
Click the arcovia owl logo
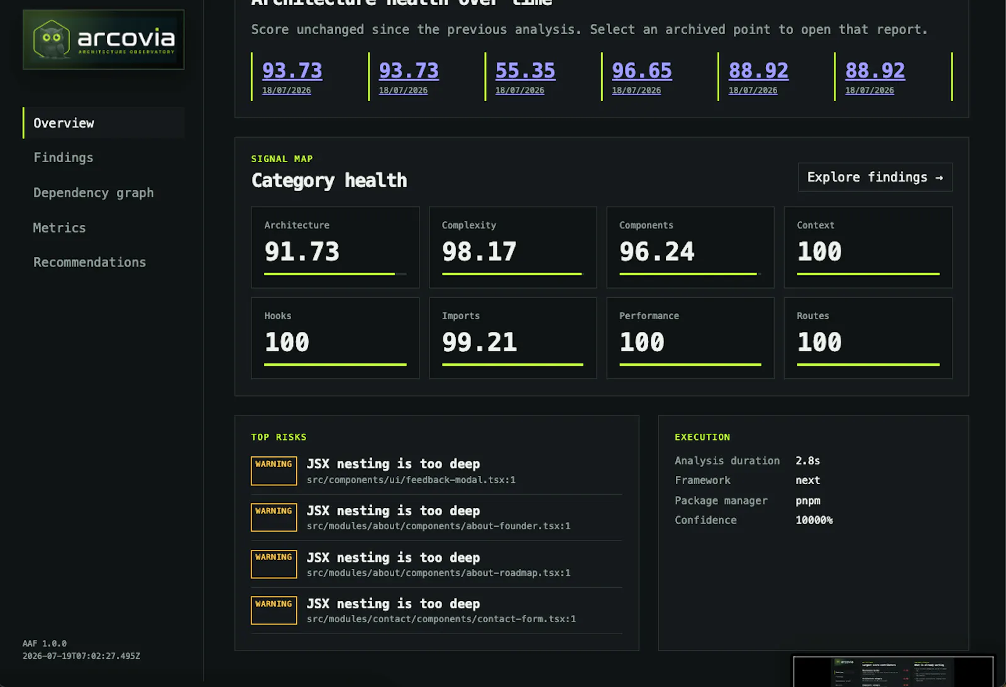[104, 39]
